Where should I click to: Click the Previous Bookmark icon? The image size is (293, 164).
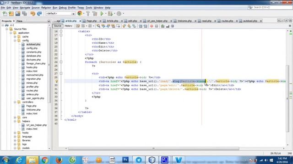coord(124,26)
